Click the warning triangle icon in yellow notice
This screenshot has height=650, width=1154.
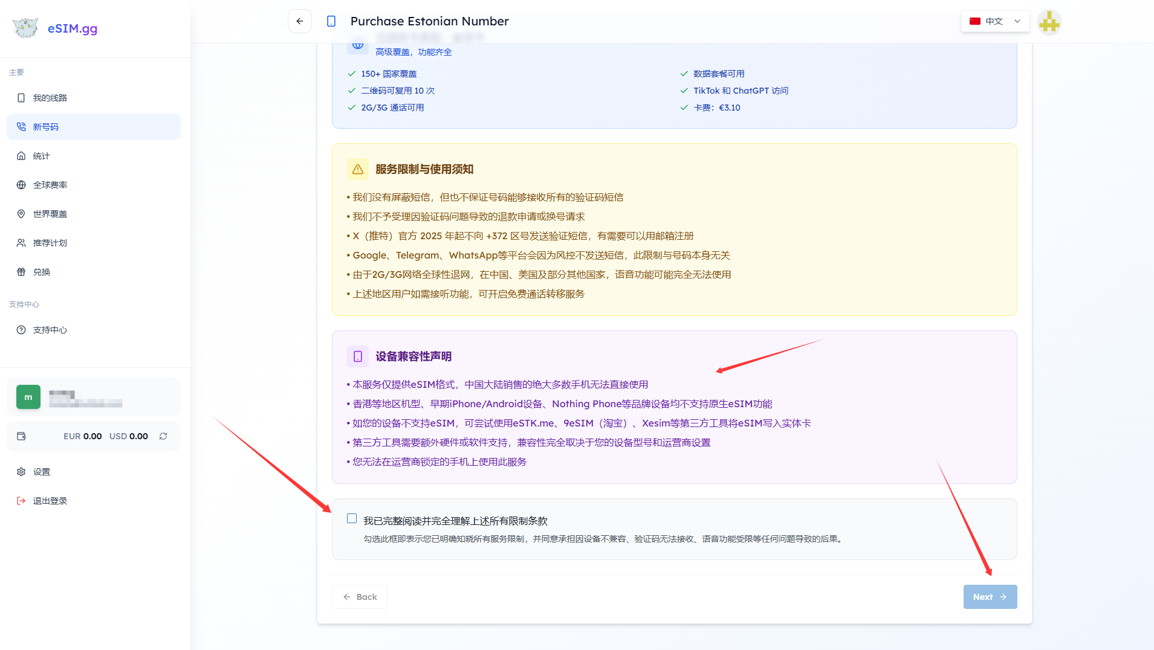[x=358, y=169]
